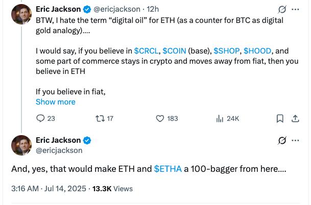Open the $ETHA cashtag link
The width and height of the screenshot is (311, 205).
(168, 170)
